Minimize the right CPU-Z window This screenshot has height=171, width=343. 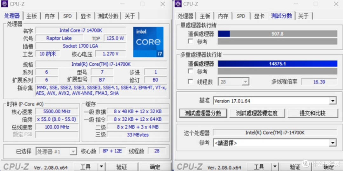[296, 4]
